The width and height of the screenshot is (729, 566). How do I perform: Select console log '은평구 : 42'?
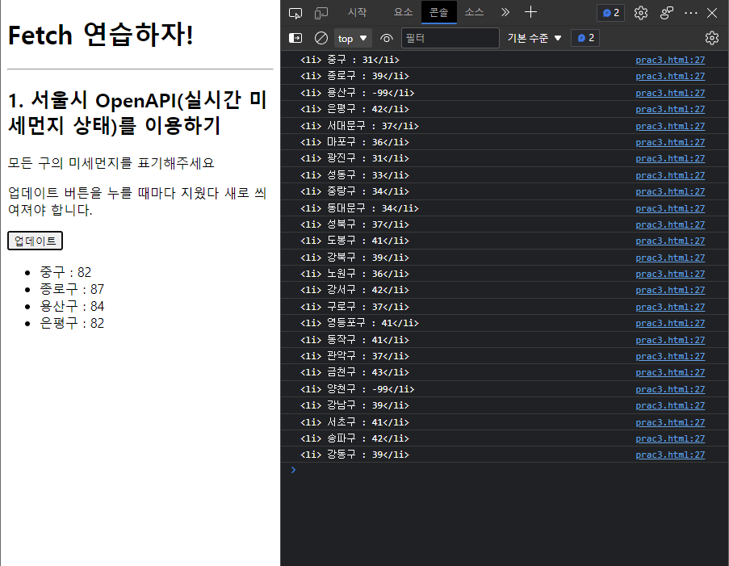[354, 109]
